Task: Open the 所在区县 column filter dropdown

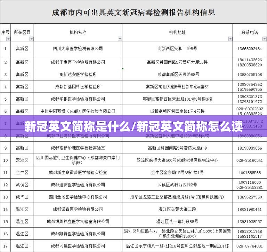Action: 32,39
